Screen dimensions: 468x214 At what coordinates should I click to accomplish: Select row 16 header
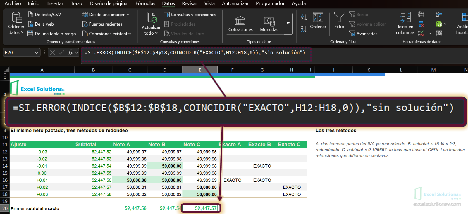click(5, 180)
